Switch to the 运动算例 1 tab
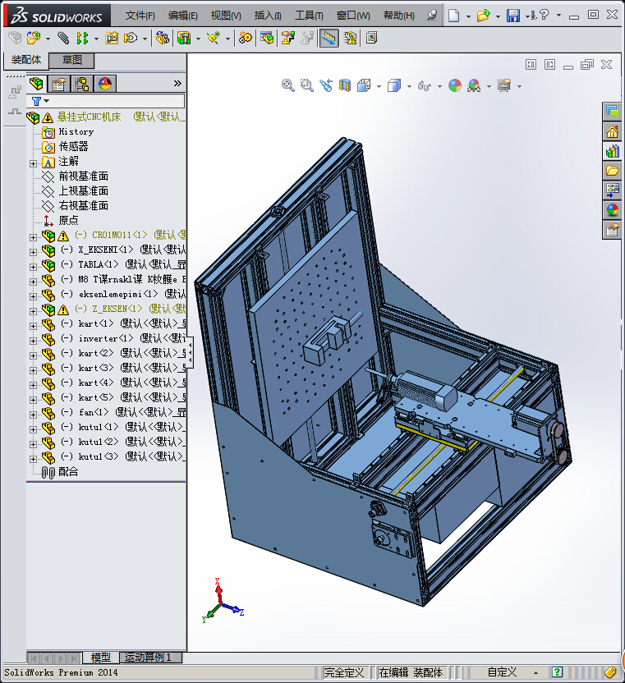The height and width of the screenshot is (683, 625). [x=150, y=658]
